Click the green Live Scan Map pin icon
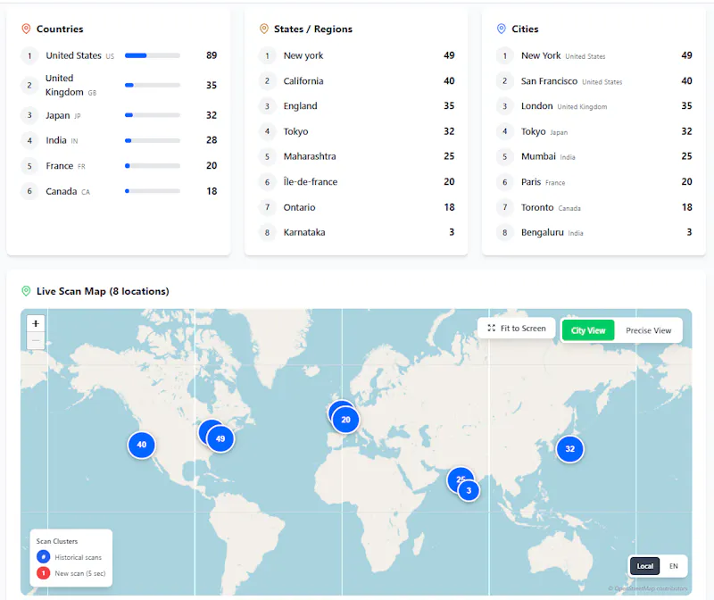This screenshot has height=600, width=714. [27, 291]
